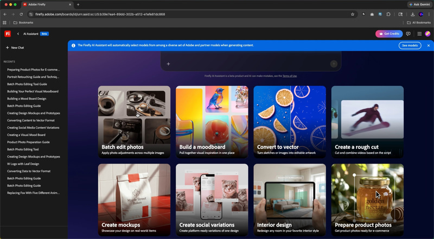
Task: Open recent chat Creating Social Media Content Variations
Action: [x=33, y=128]
